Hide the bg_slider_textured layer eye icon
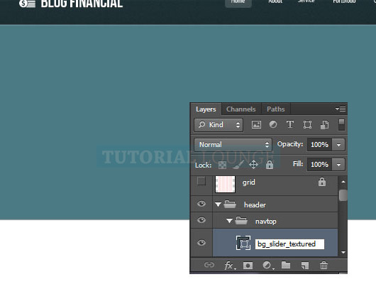This screenshot has width=376, height=284. point(201,243)
